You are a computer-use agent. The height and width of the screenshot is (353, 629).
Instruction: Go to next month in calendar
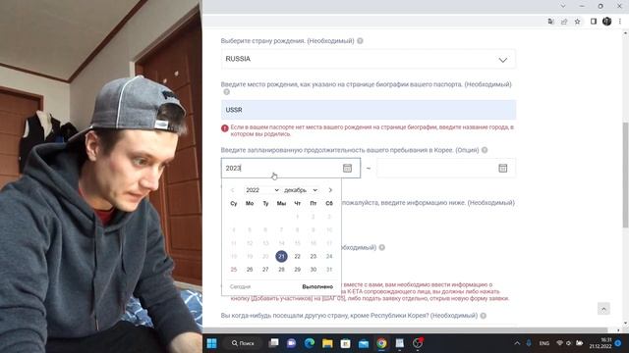(330, 190)
